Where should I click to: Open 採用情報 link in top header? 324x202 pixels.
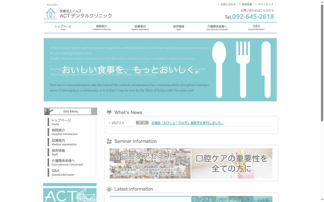[x=247, y=4]
